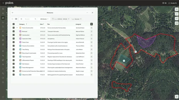Click into the Search field
The height and width of the screenshot is (100, 179).
29,19
